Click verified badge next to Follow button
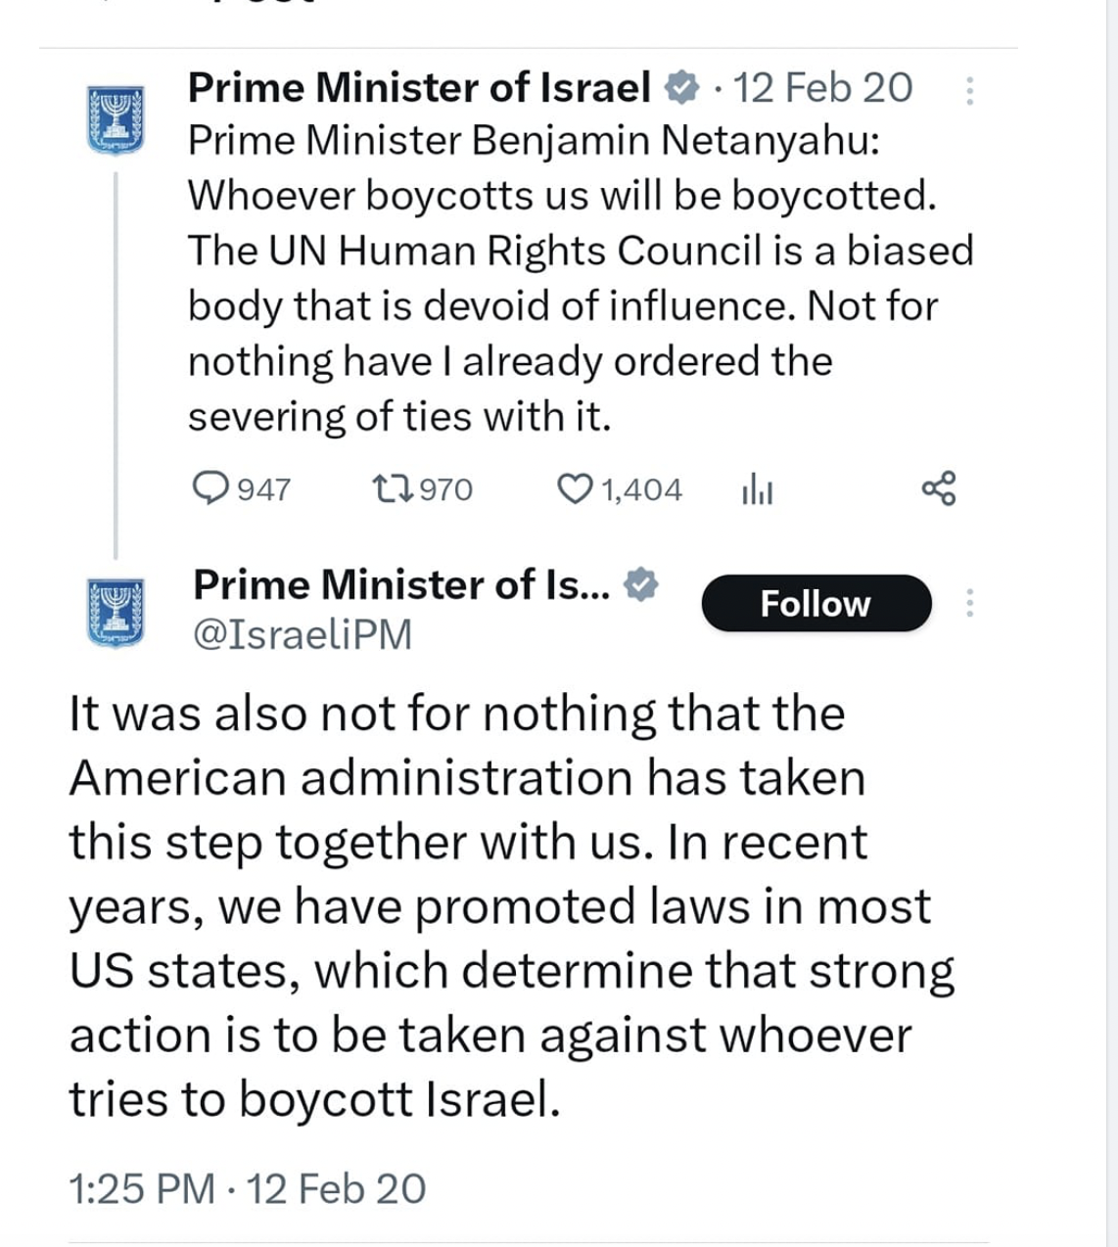 pyautogui.click(x=642, y=585)
